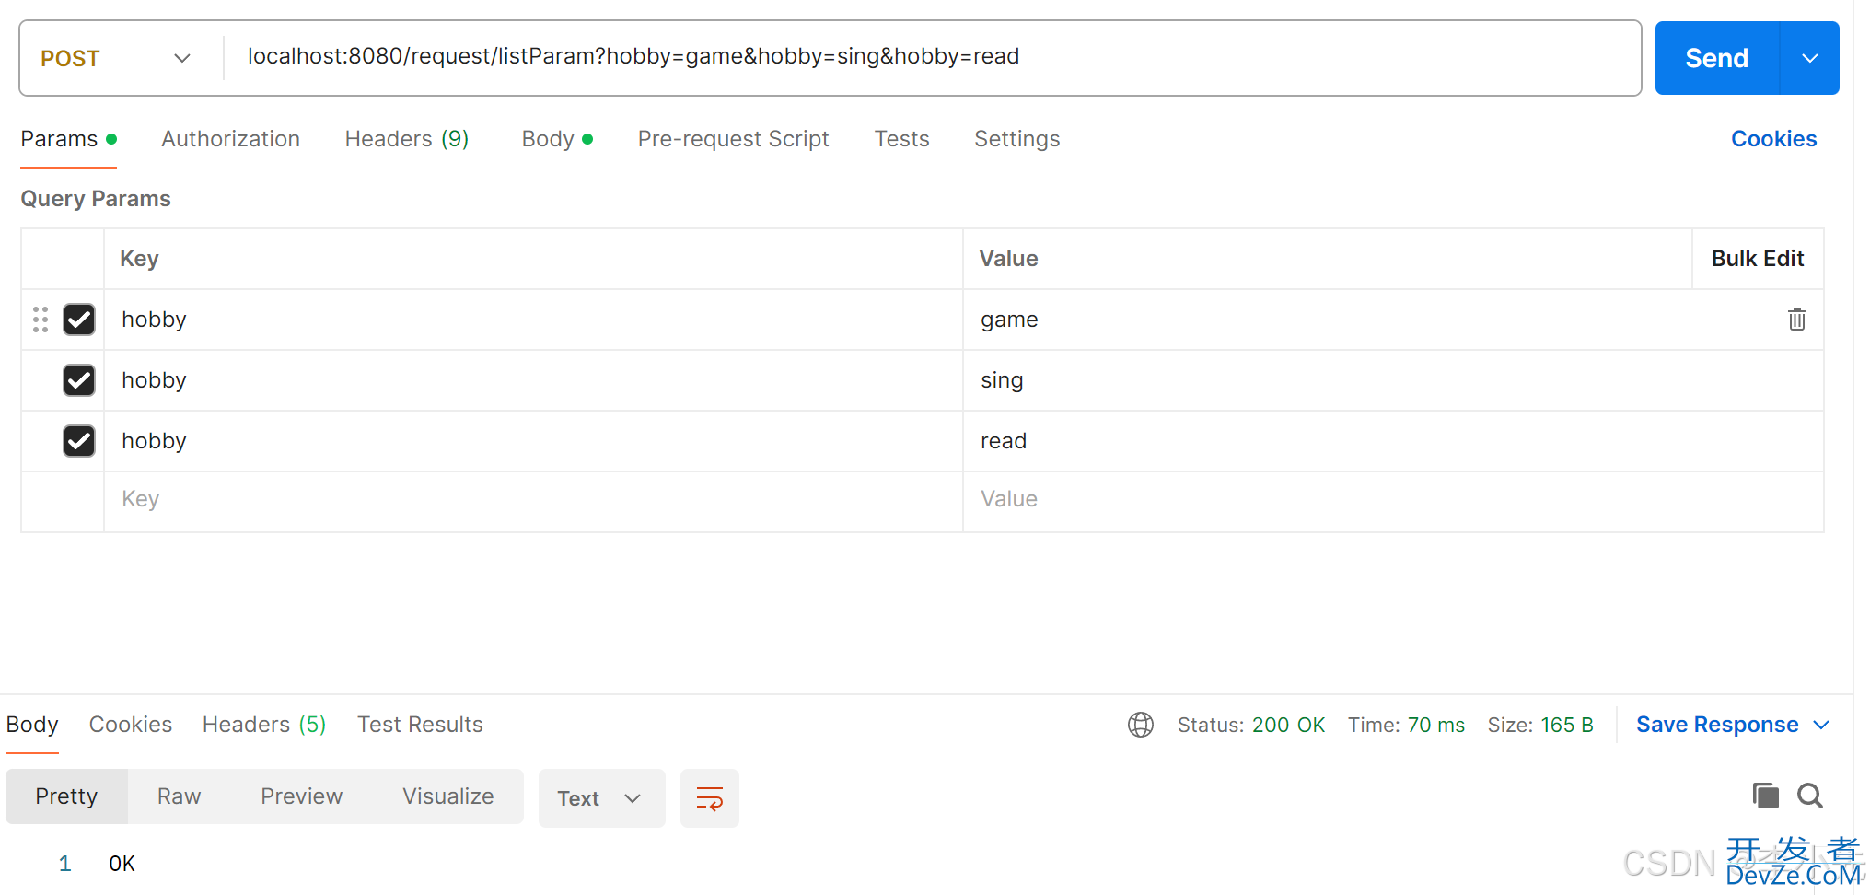
Task: Click the empty Key placeholder field
Action: click(x=533, y=502)
